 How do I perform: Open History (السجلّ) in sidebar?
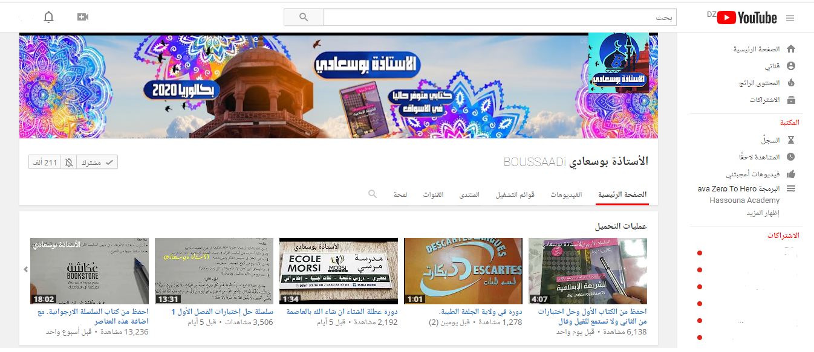coord(770,140)
